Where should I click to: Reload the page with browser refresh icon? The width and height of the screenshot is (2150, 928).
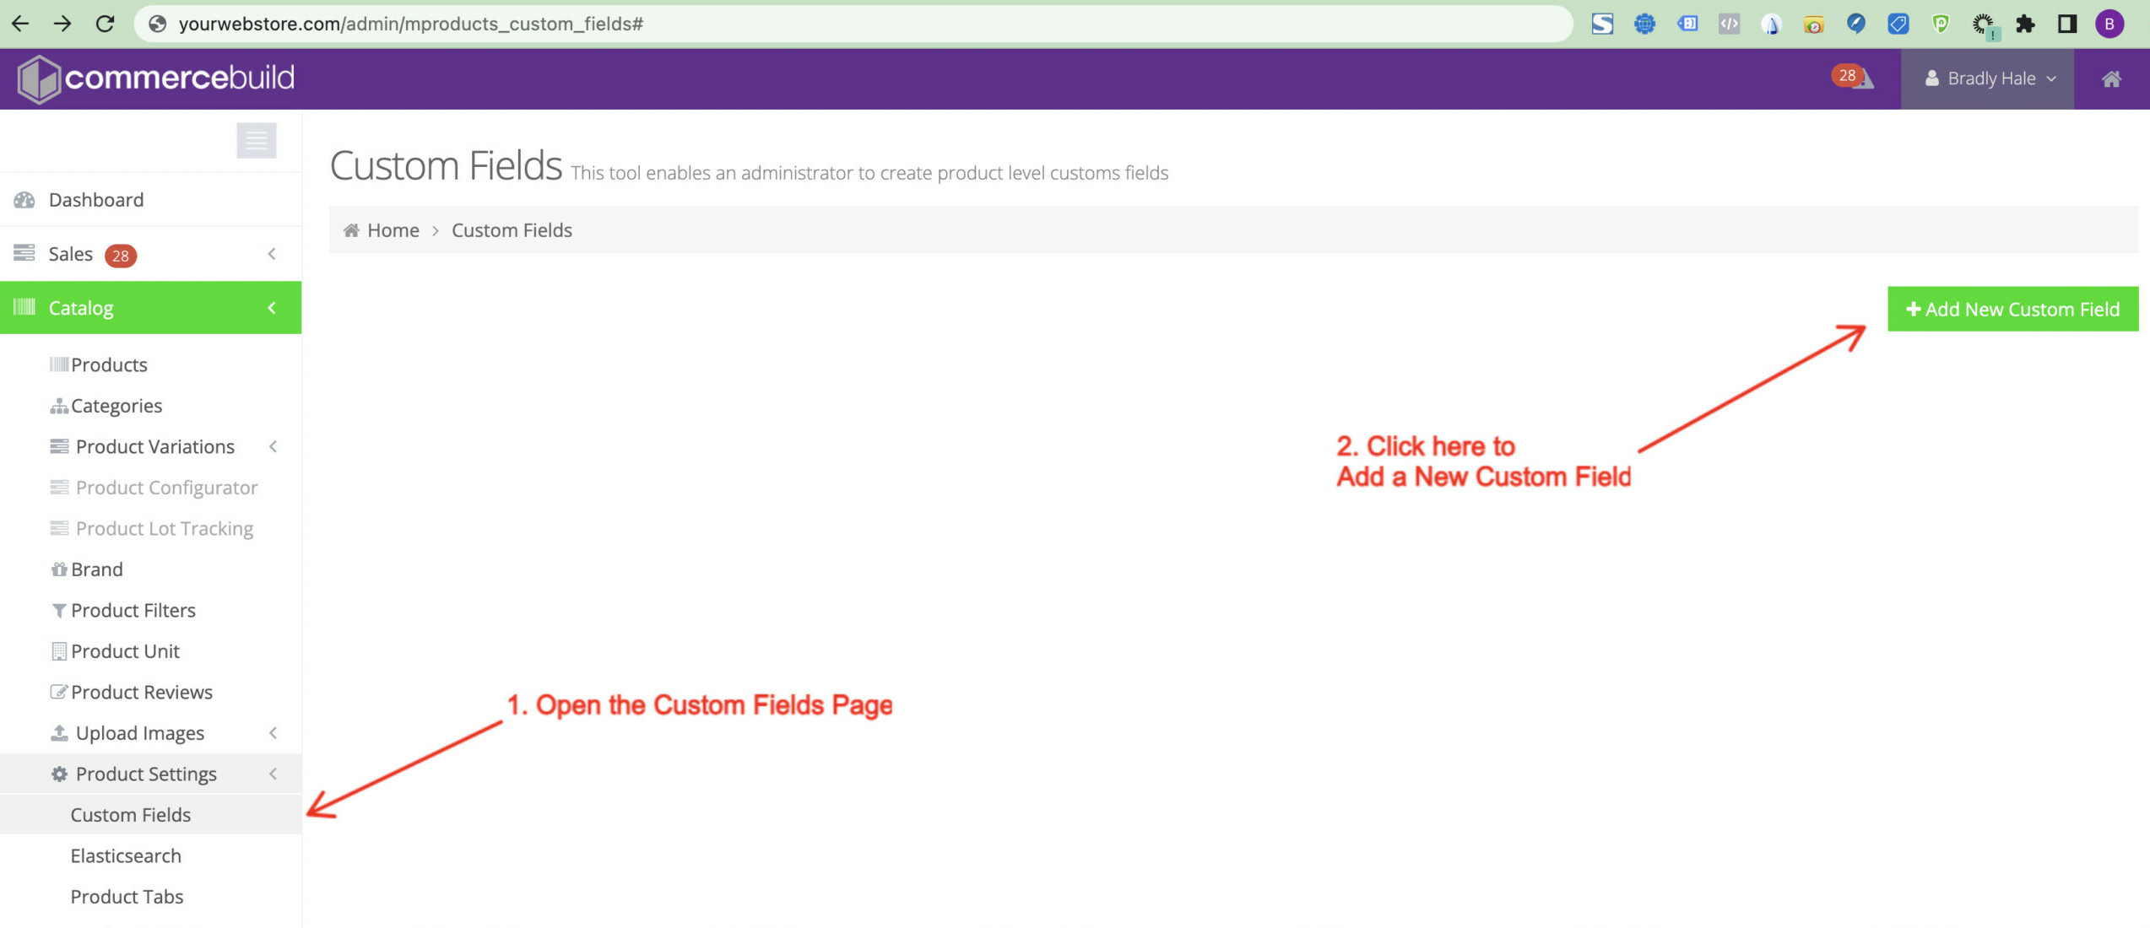pos(105,24)
